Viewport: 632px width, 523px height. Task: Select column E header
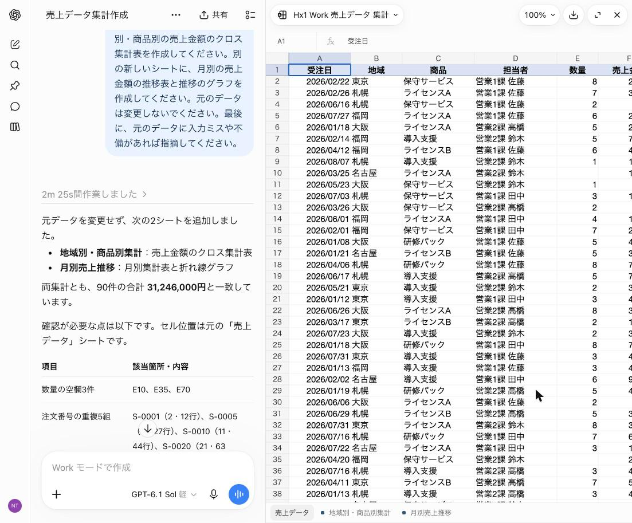577,58
